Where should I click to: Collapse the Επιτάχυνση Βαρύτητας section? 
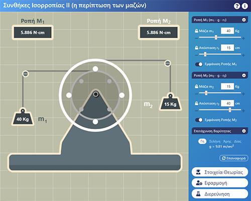(x=244, y=131)
